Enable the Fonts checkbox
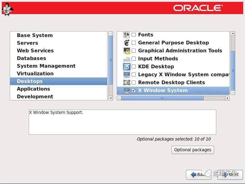 point(134,35)
